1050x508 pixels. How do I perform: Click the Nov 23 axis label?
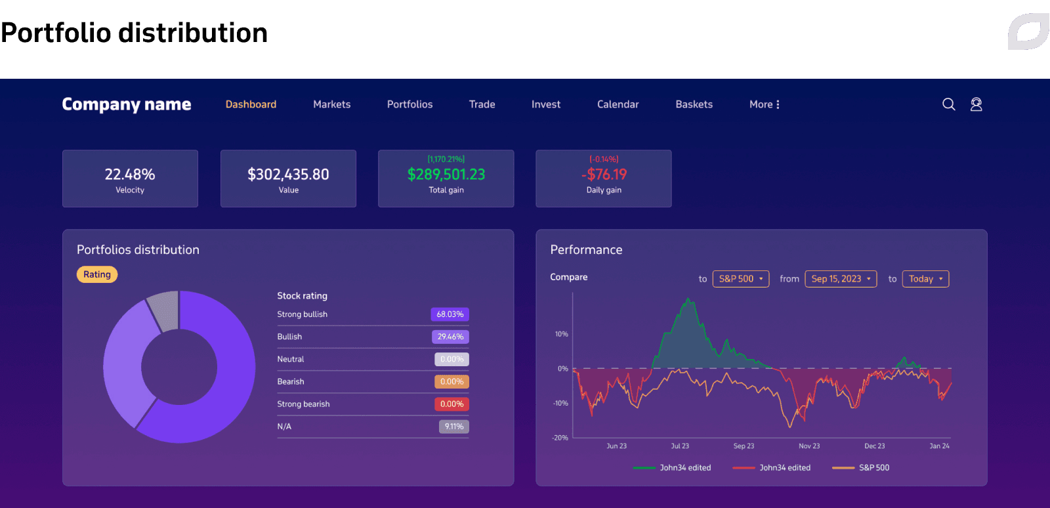[x=809, y=446]
